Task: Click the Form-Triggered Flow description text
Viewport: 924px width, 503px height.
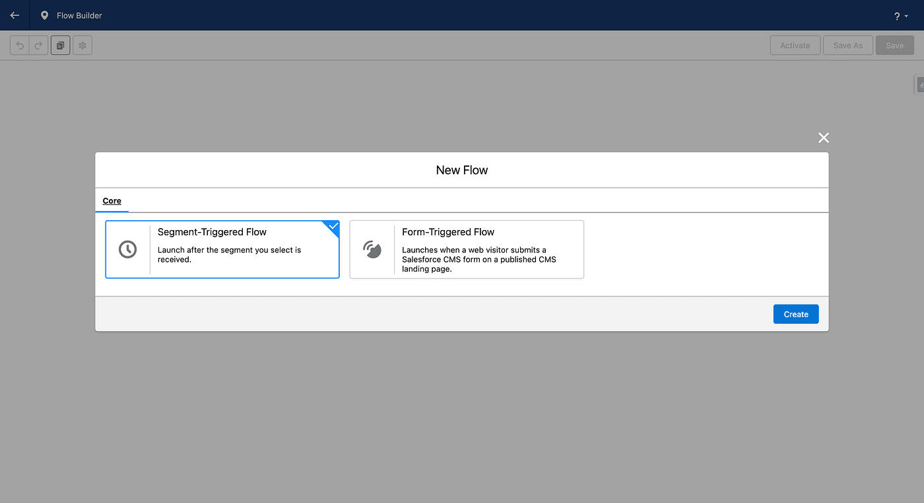Action: pos(478,259)
